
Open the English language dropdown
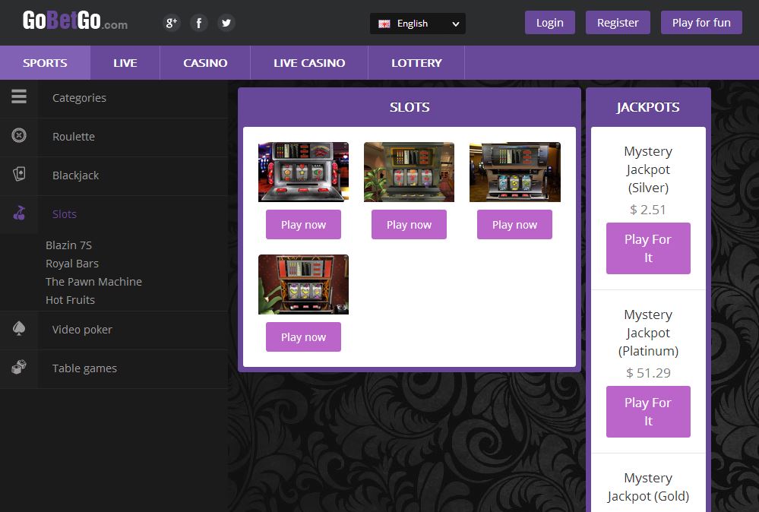coord(417,24)
